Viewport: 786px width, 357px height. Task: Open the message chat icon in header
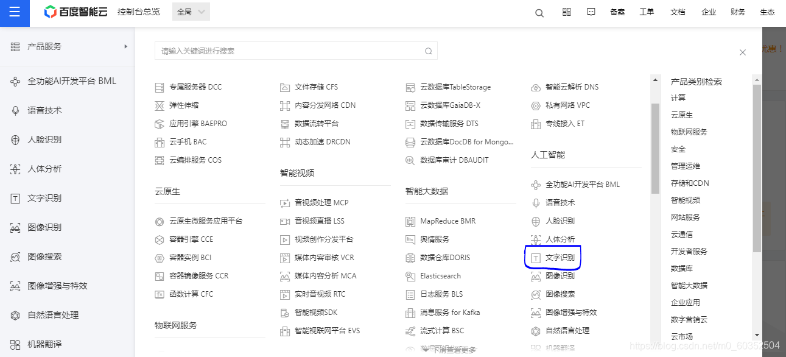click(x=591, y=12)
